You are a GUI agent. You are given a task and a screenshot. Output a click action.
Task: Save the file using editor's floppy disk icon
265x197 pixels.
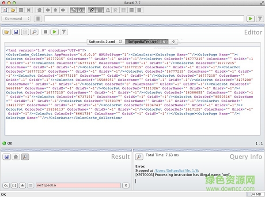tap(15, 32)
